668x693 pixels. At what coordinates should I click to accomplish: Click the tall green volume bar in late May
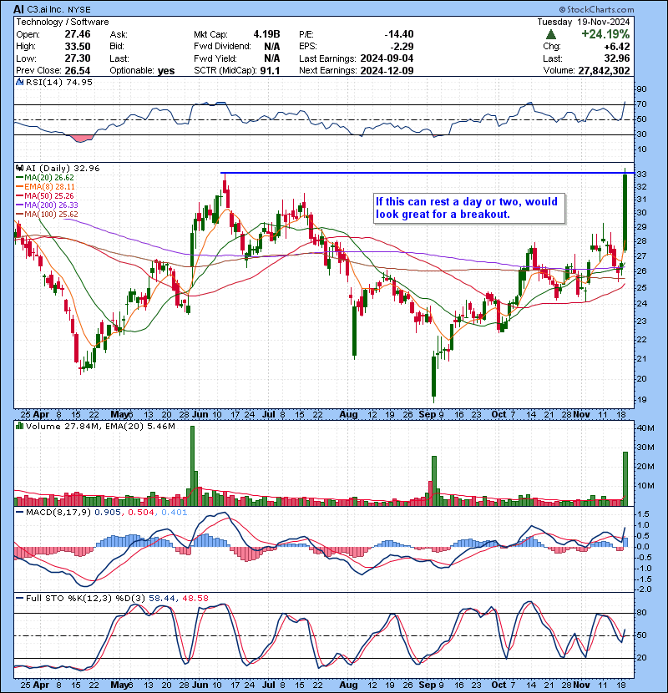point(192,466)
